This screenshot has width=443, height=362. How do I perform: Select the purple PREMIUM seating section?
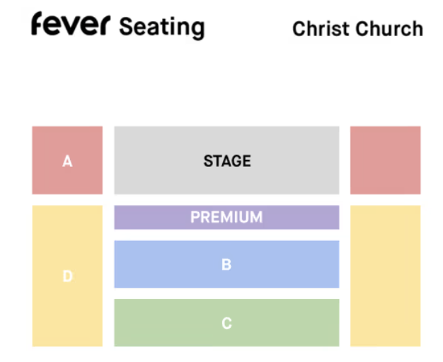coord(226,217)
